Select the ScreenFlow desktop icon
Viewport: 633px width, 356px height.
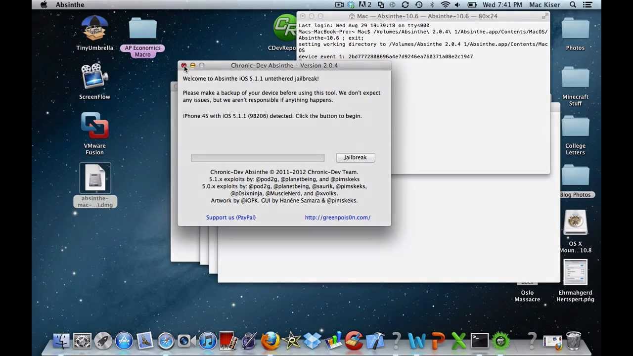pos(94,82)
